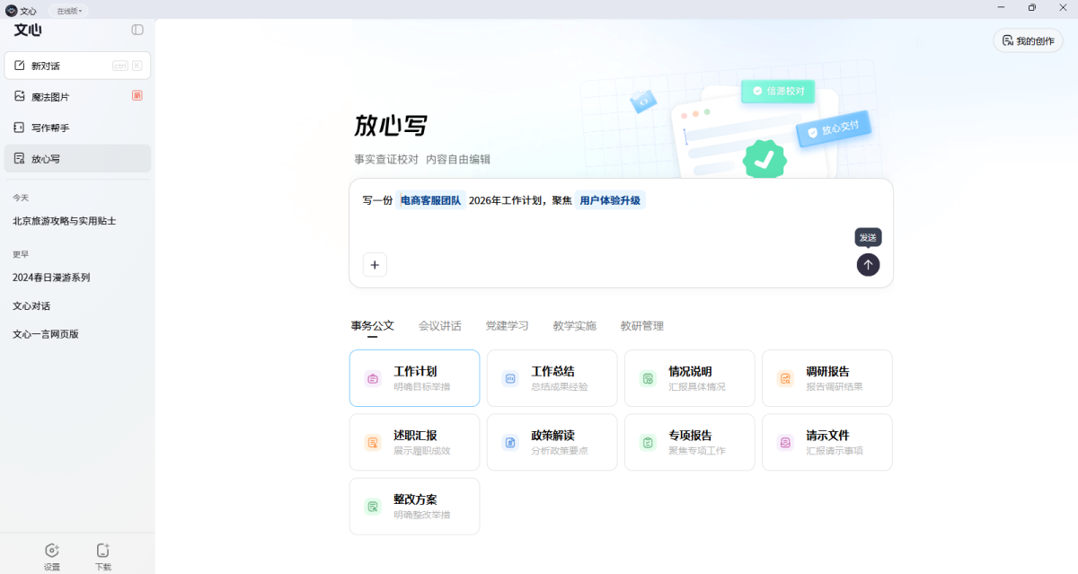Select the 调研报告 template card
Image resolution: width=1078 pixels, height=574 pixels.
click(826, 377)
